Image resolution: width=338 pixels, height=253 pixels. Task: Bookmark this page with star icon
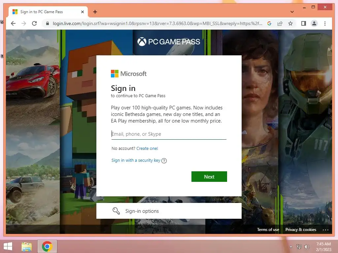(x=290, y=23)
